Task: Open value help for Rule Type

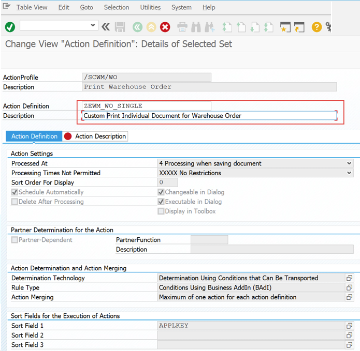Action: pyautogui.click(x=349, y=287)
